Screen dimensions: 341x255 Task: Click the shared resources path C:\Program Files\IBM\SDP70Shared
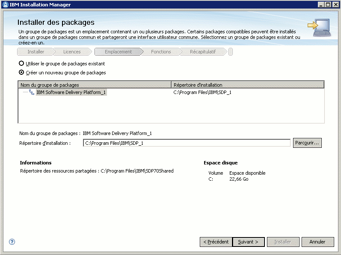coord(137,171)
